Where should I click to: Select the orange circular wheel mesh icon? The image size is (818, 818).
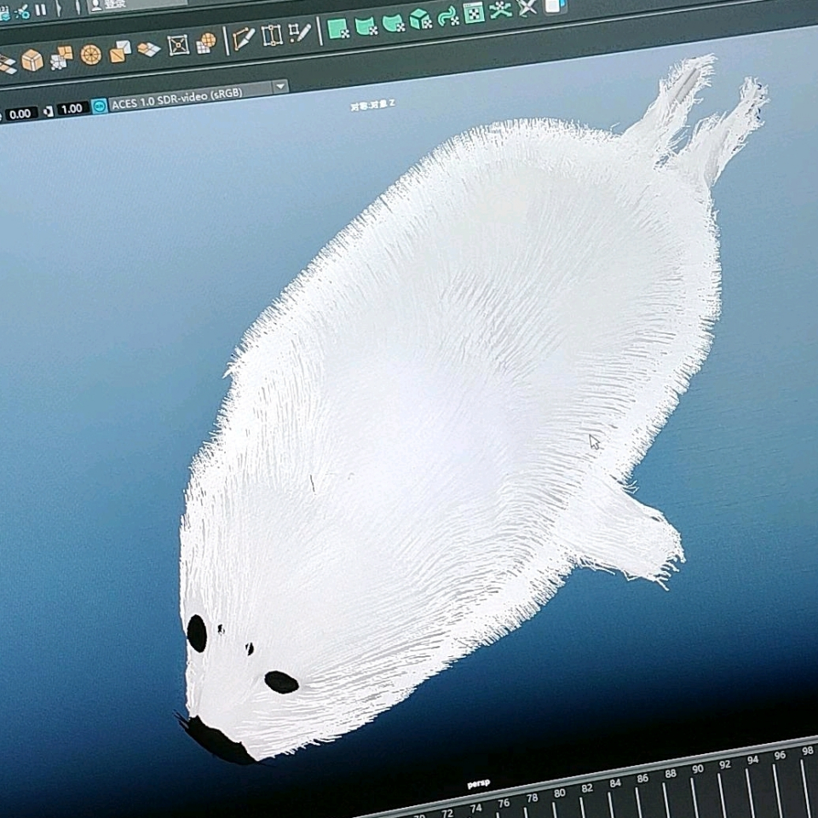(90, 55)
